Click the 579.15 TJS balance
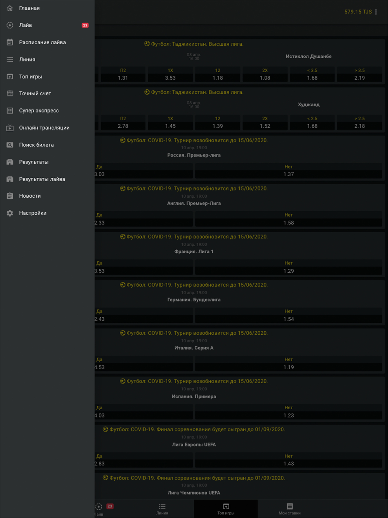 (x=358, y=12)
